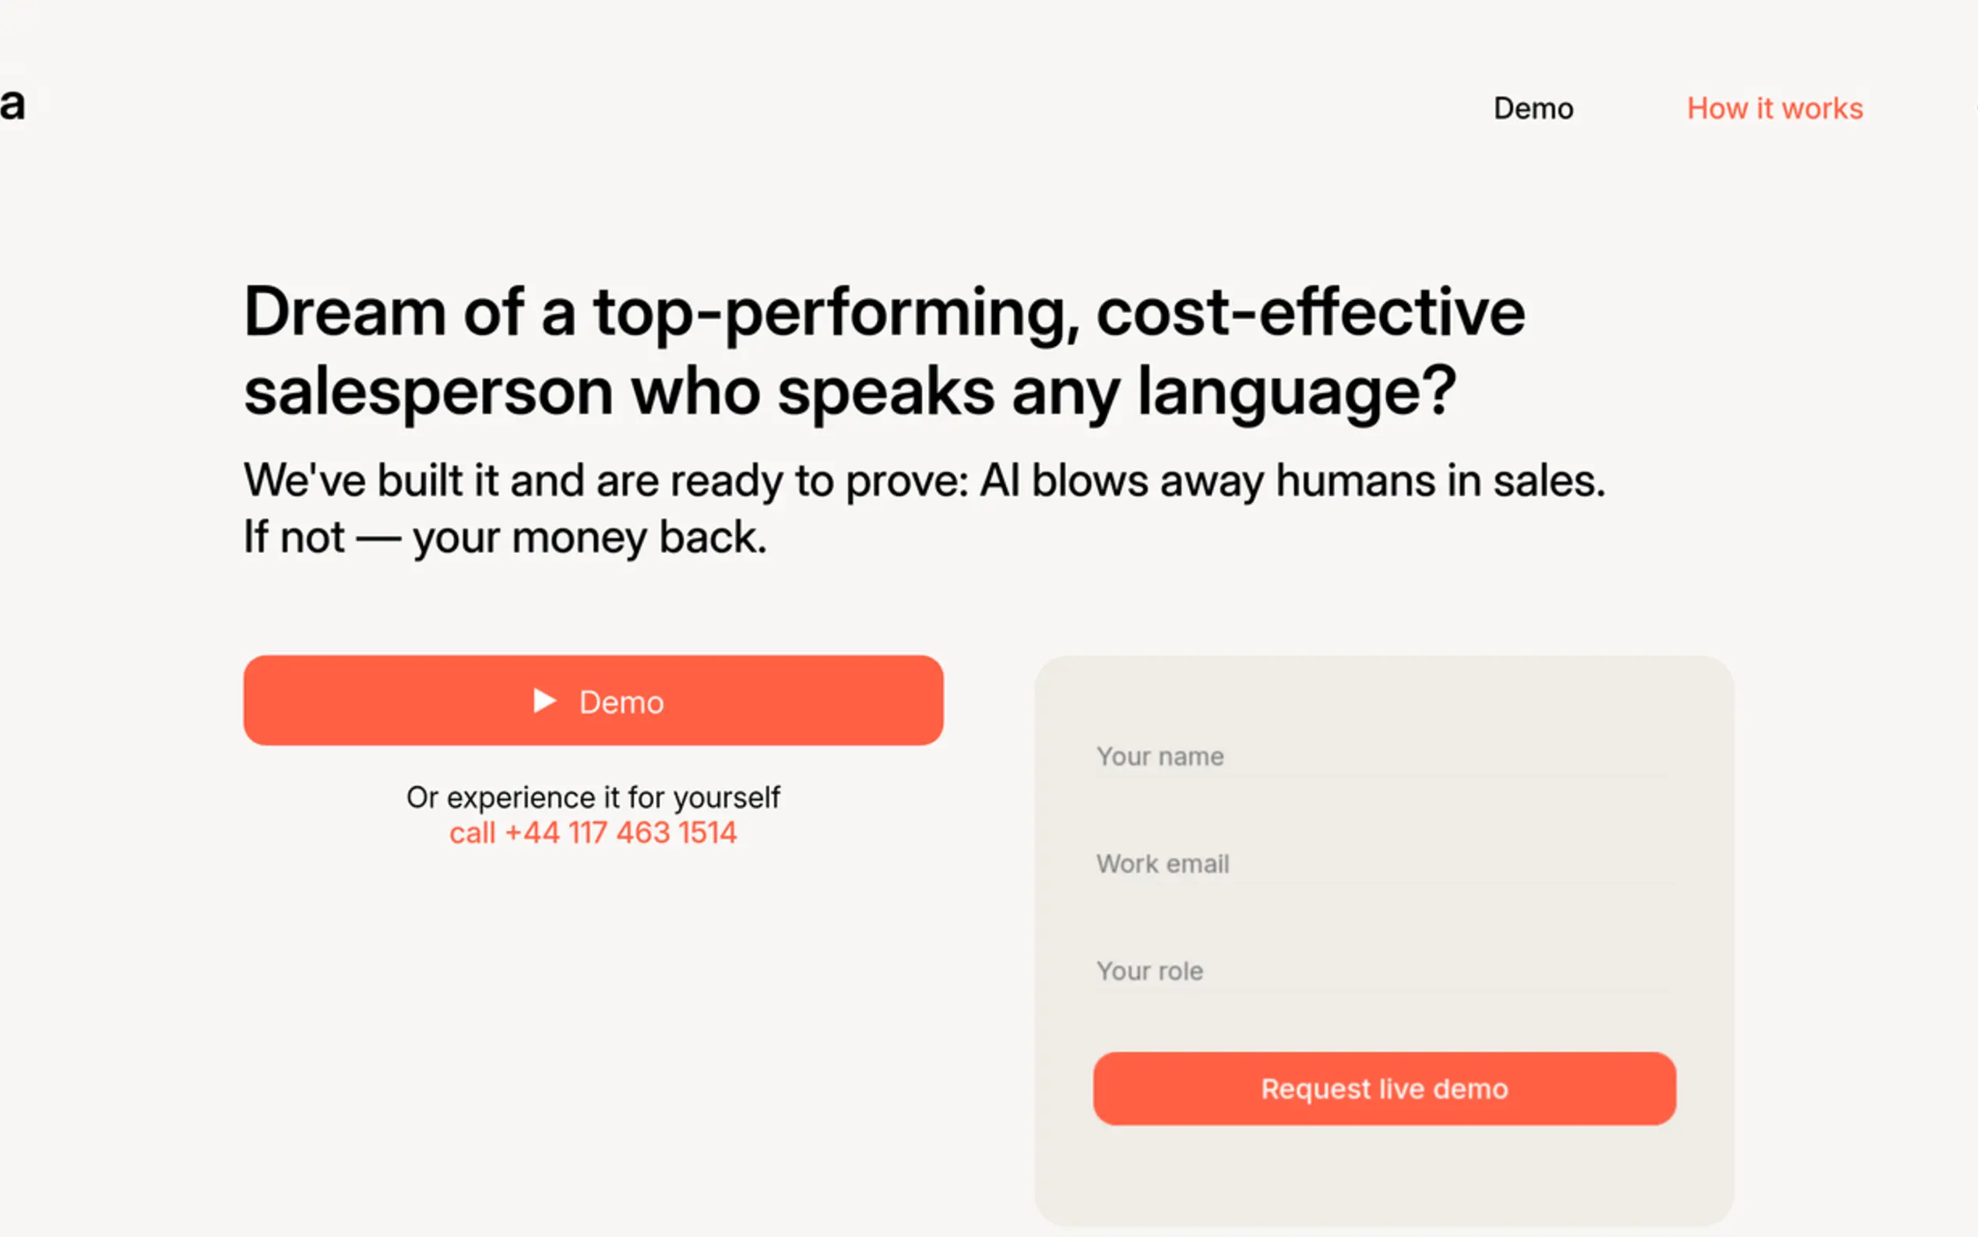Click the "If not — your money back." line

tap(505, 537)
